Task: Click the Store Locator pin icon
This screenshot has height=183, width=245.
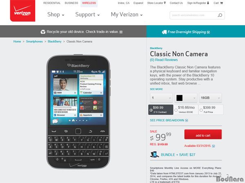Action: pyautogui.click(x=165, y=3)
